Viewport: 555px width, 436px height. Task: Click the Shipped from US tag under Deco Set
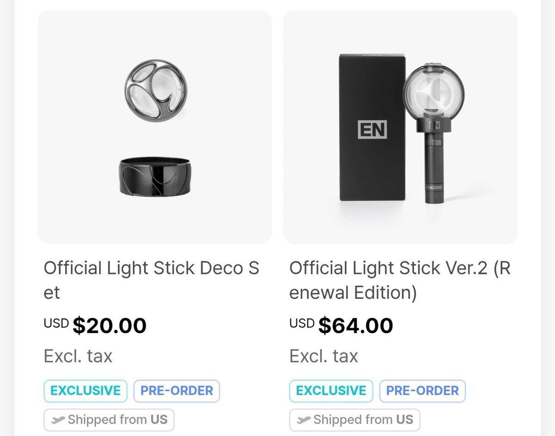(109, 420)
